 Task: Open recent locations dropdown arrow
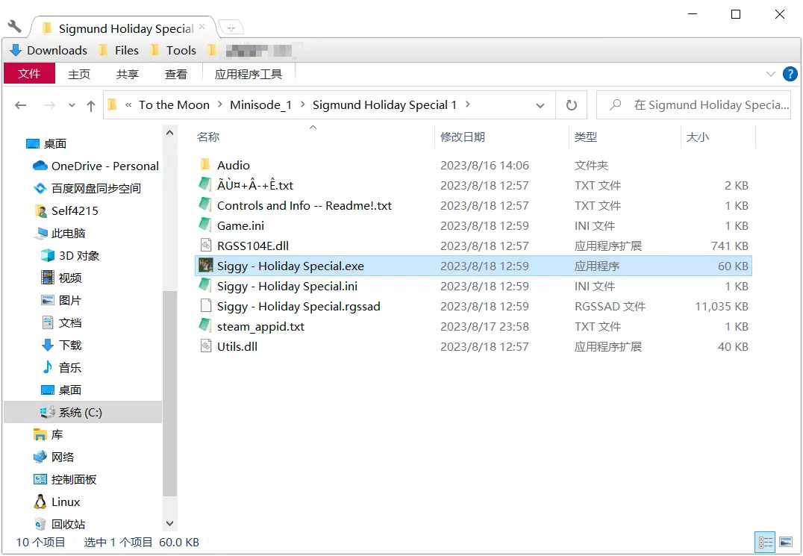click(x=72, y=105)
